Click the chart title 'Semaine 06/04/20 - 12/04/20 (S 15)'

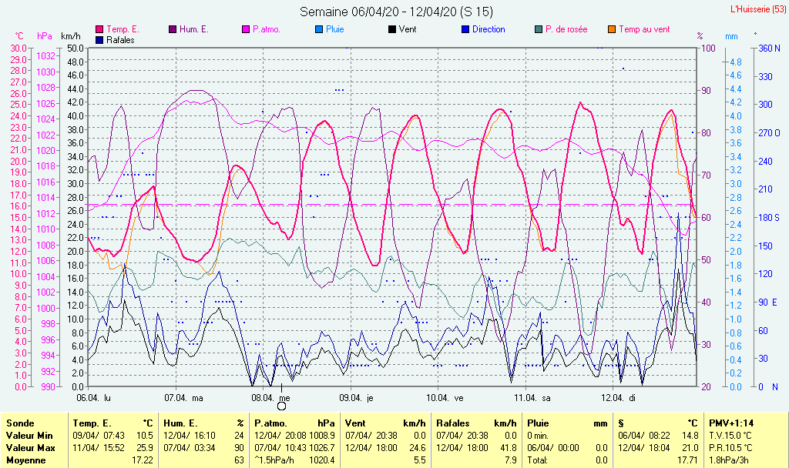[x=396, y=12]
